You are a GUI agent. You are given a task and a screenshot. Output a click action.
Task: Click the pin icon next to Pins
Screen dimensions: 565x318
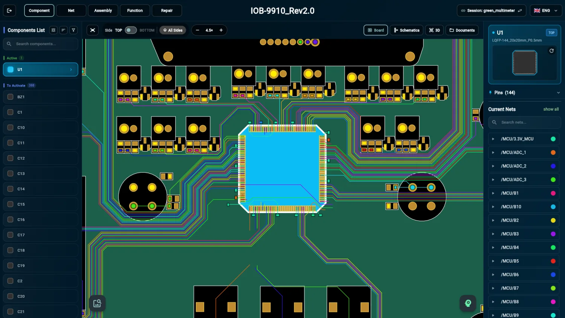pyautogui.click(x=490, y=93)
